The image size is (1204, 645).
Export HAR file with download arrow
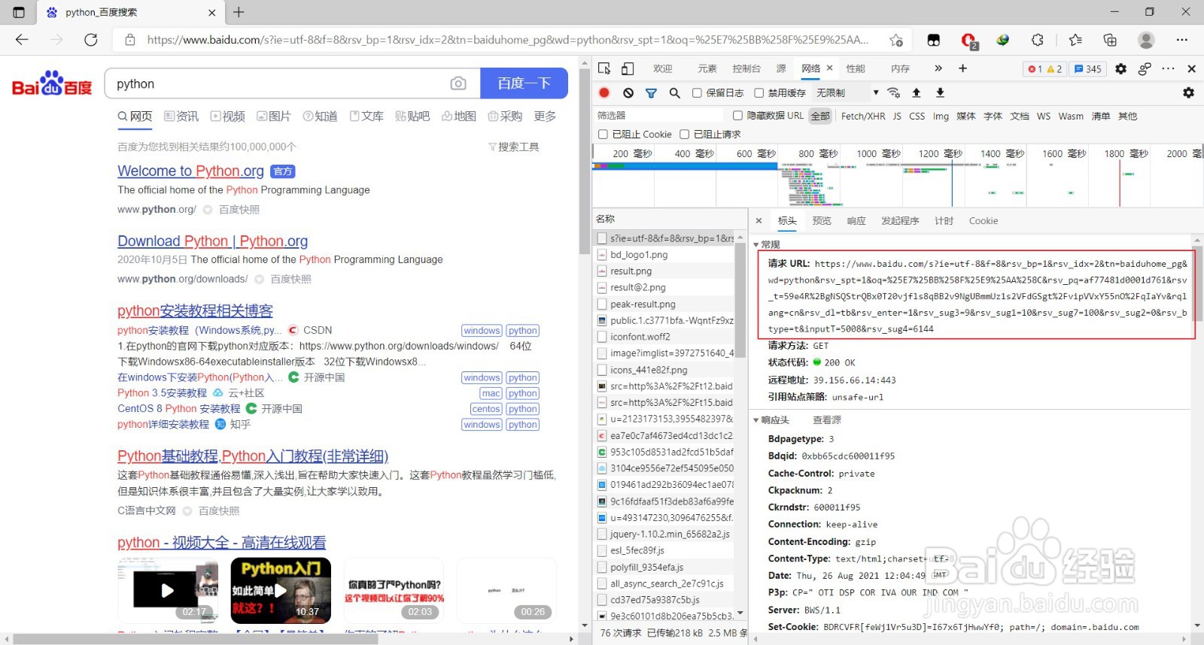point(940,92)
